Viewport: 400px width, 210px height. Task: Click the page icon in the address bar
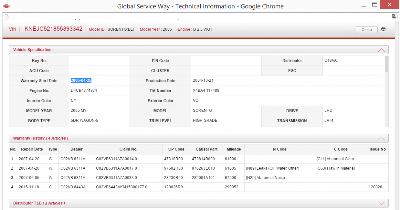tap(6, 17)
